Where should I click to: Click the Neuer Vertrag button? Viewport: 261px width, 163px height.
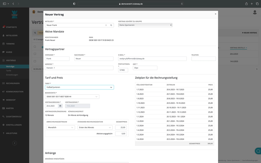click(249, 33)
